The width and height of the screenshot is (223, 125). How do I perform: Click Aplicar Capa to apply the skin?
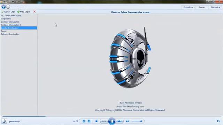(x=8, y=12)
